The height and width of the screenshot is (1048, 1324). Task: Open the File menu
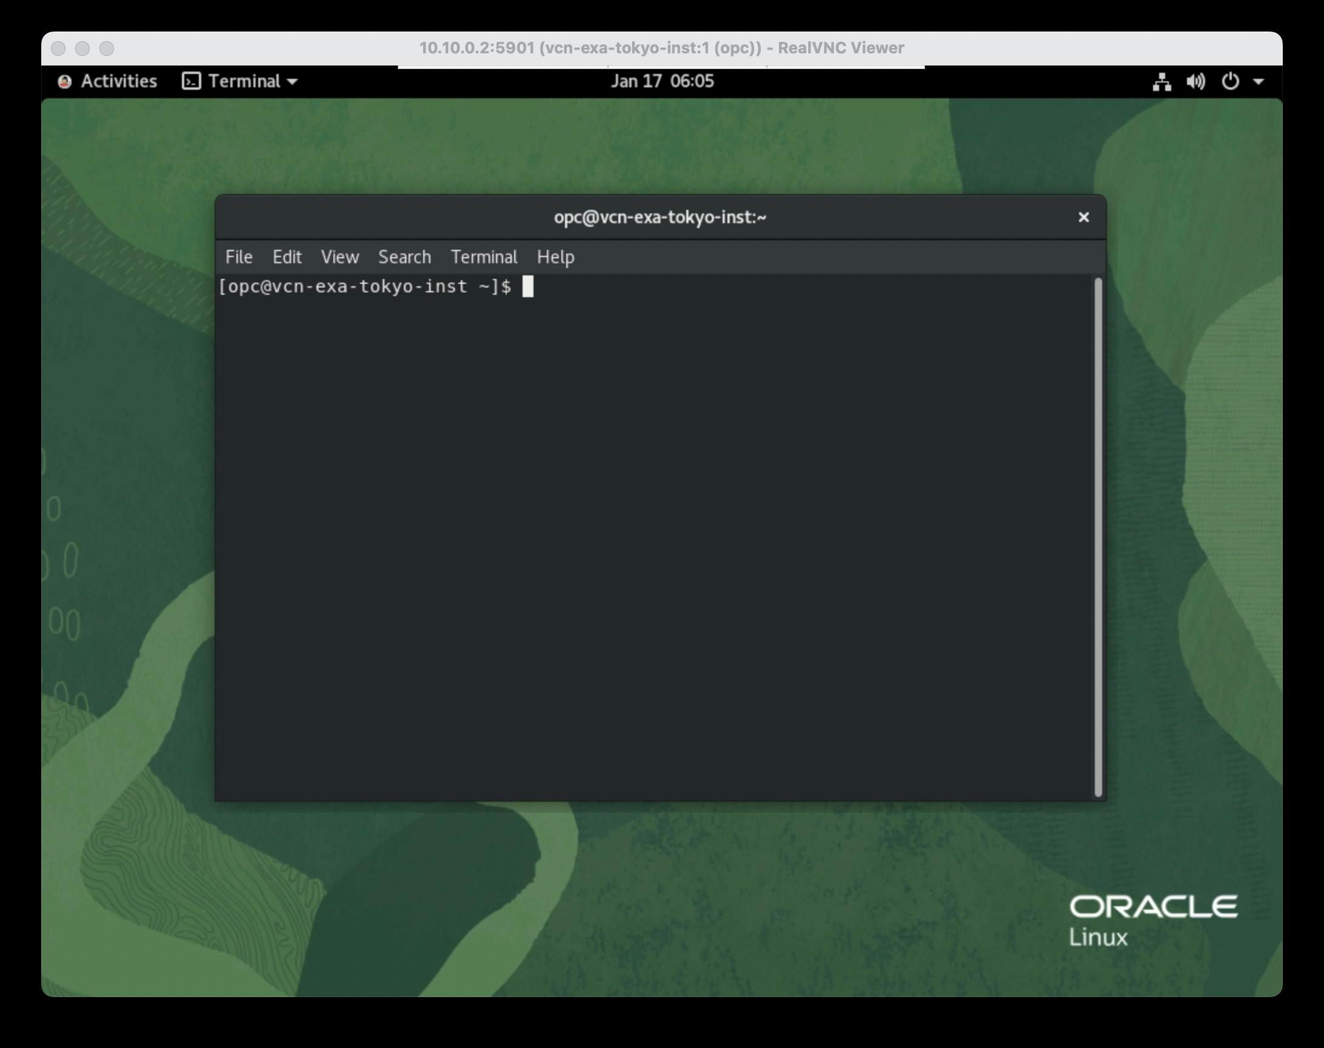[239, 257]
